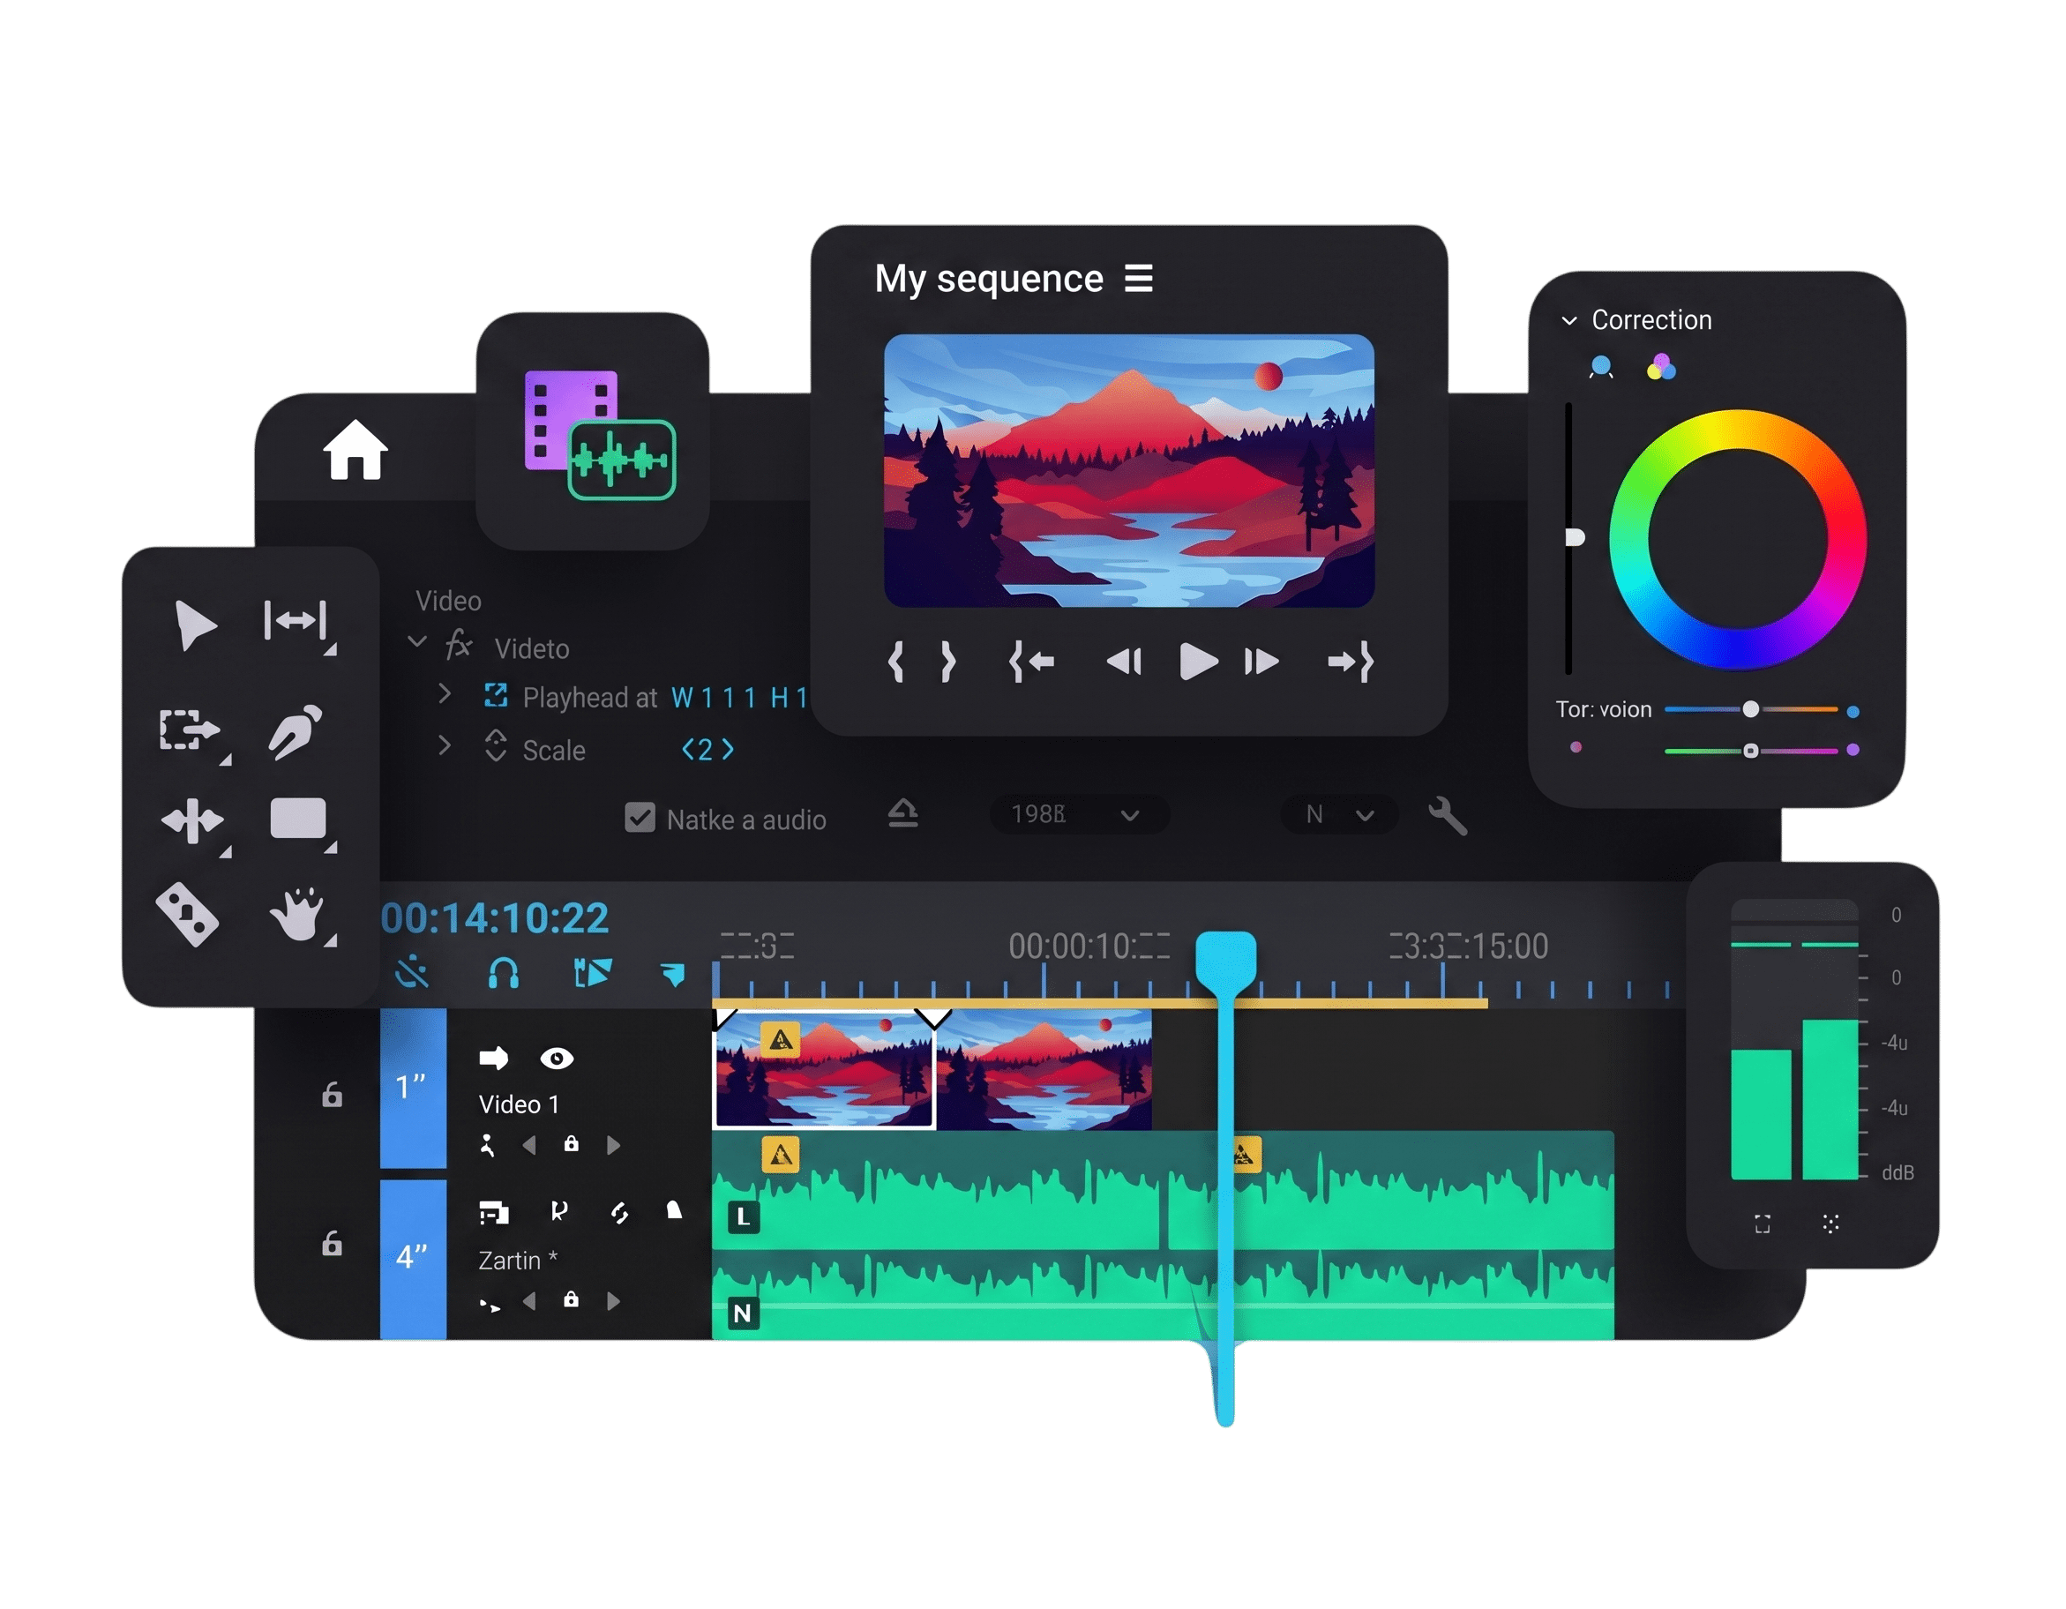Click the headphones icon in timeline
2066x1609 pixels.
[x=503, y=973]
